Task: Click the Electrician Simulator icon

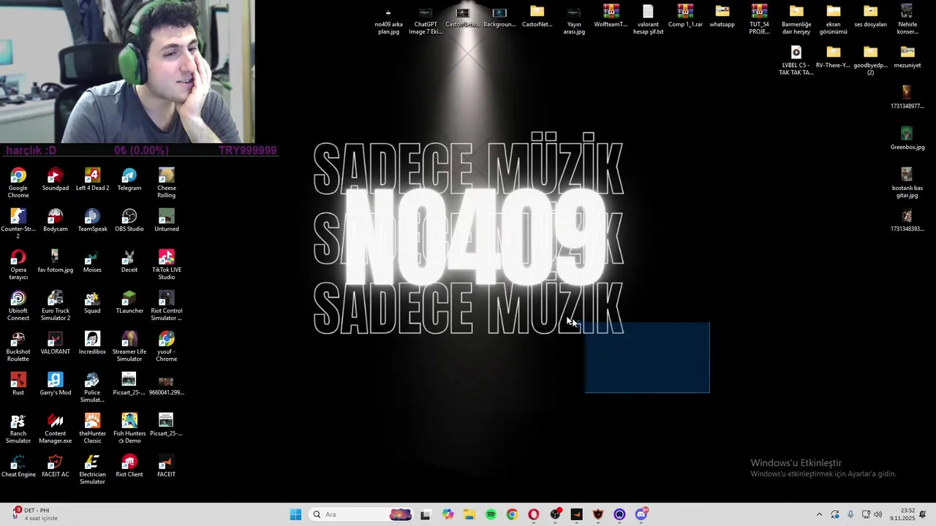Action: (x=92, y=469)
